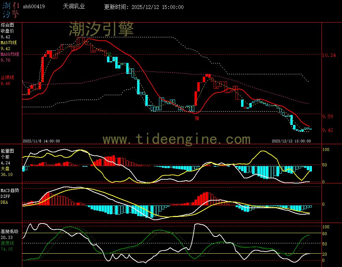Click the 2025/11/6 14:00:00 date label
Image resolution: width=342 pixels, height=267 pixels.
pos(41,141)
